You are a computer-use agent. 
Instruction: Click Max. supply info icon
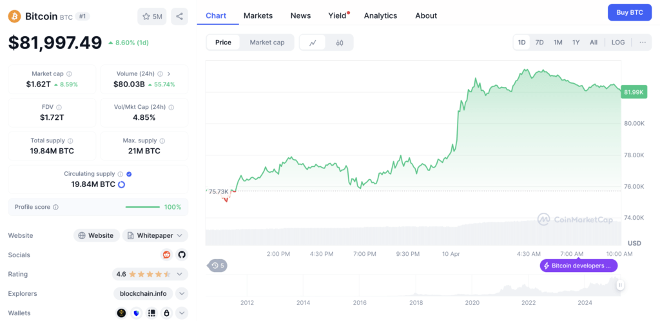click(162, 141)
